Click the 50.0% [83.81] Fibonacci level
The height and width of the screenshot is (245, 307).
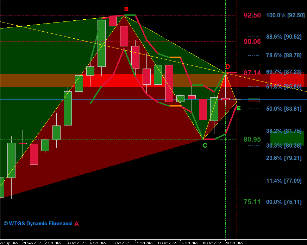click(x=284, y=109)
